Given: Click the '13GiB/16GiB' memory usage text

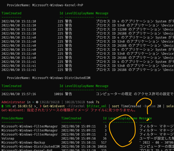Looking at the screenshot, I should [x=49, y=102].
